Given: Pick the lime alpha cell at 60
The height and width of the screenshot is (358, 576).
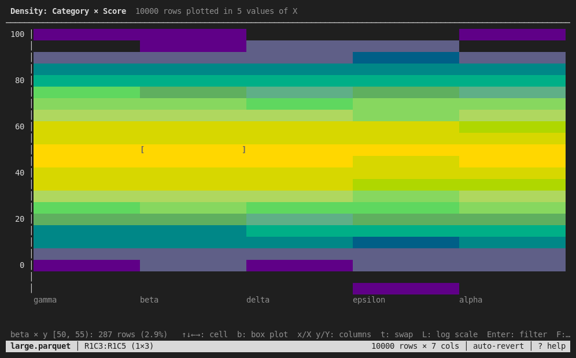Looking at the screenshot, I should coord(512,127).
